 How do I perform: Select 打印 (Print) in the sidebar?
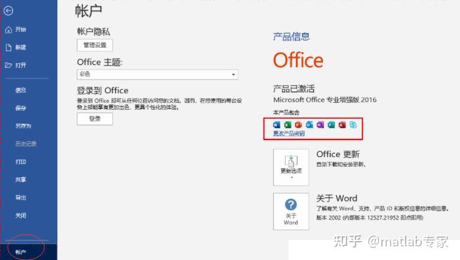point(21,162)
